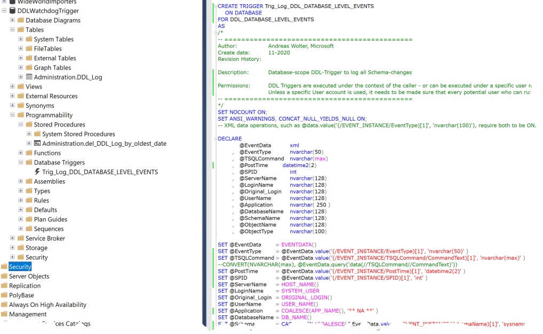Viewport: 543px width, 334px height.
Task: Click the @PostTime datetime2(2) declaration
Action: [278, 165]
